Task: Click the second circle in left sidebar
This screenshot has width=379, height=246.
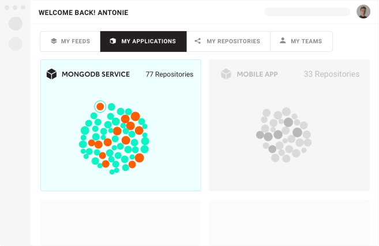Action: click(16, 43)
